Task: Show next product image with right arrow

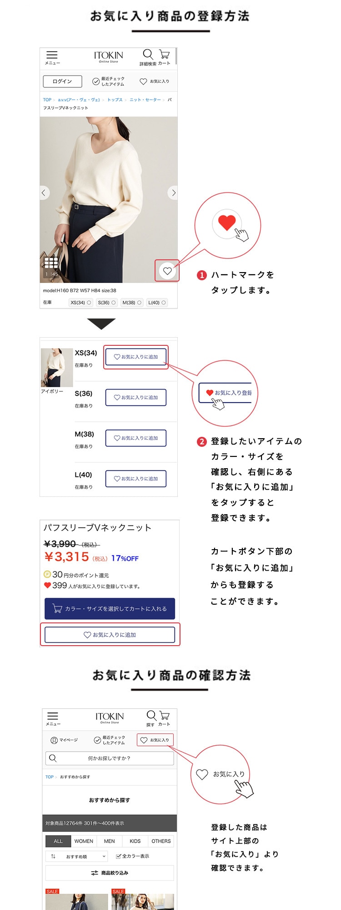Action: pyautogui.click(x=173, y=193)
